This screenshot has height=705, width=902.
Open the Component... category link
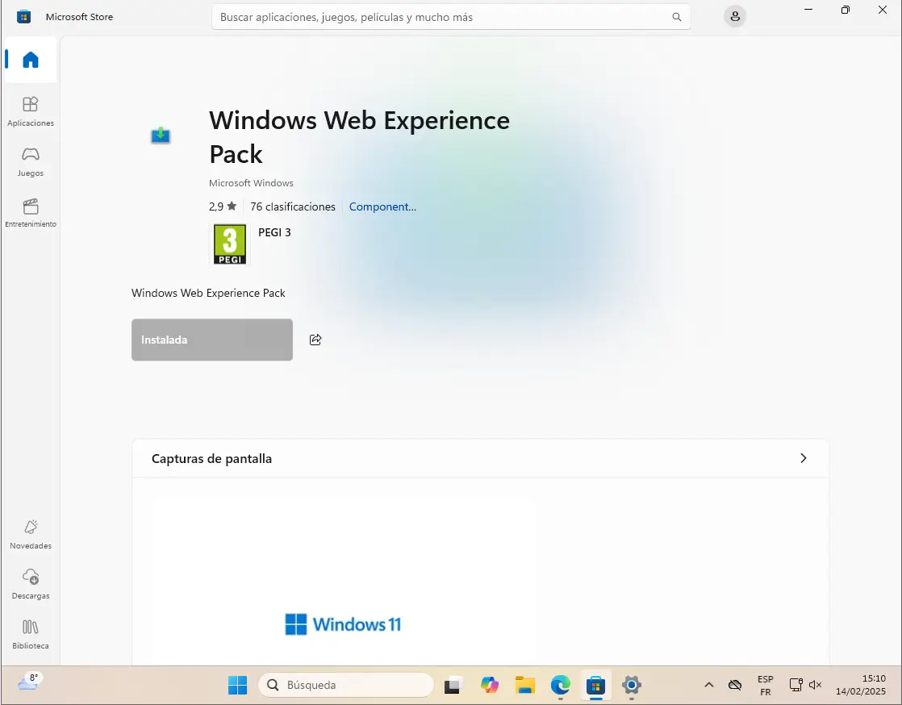[x=382, y=206]
